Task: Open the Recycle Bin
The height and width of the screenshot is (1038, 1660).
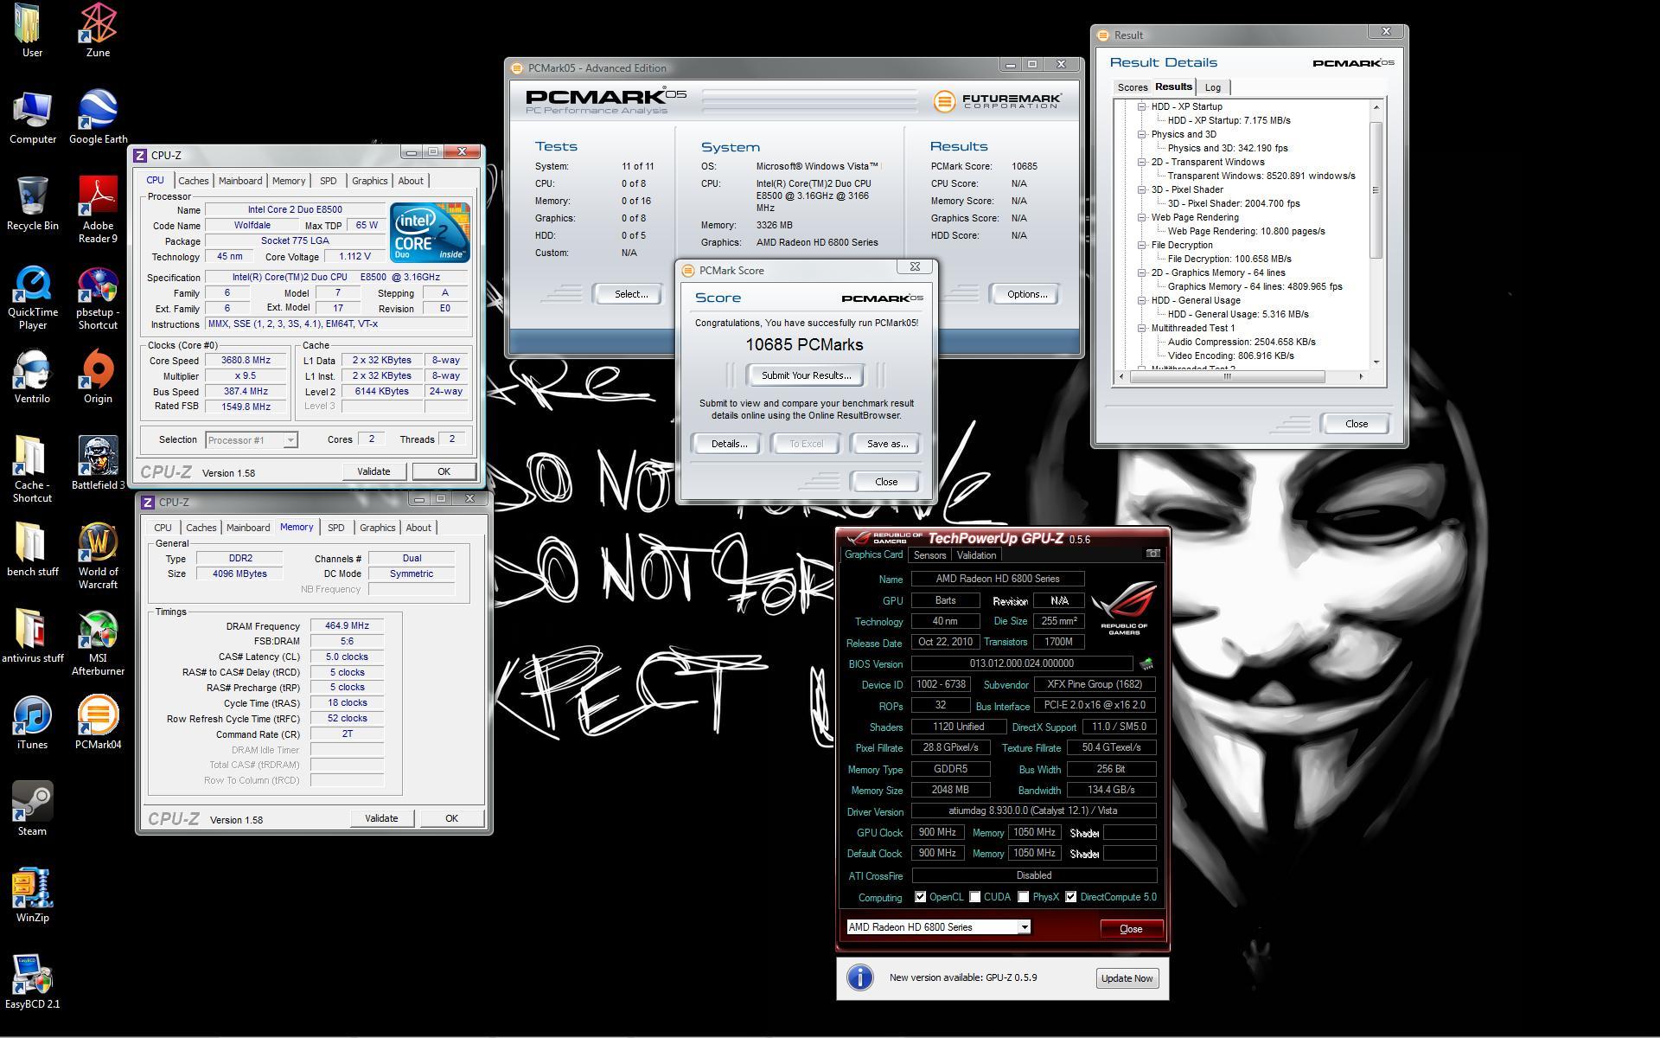Action: [x=32, y=203]
